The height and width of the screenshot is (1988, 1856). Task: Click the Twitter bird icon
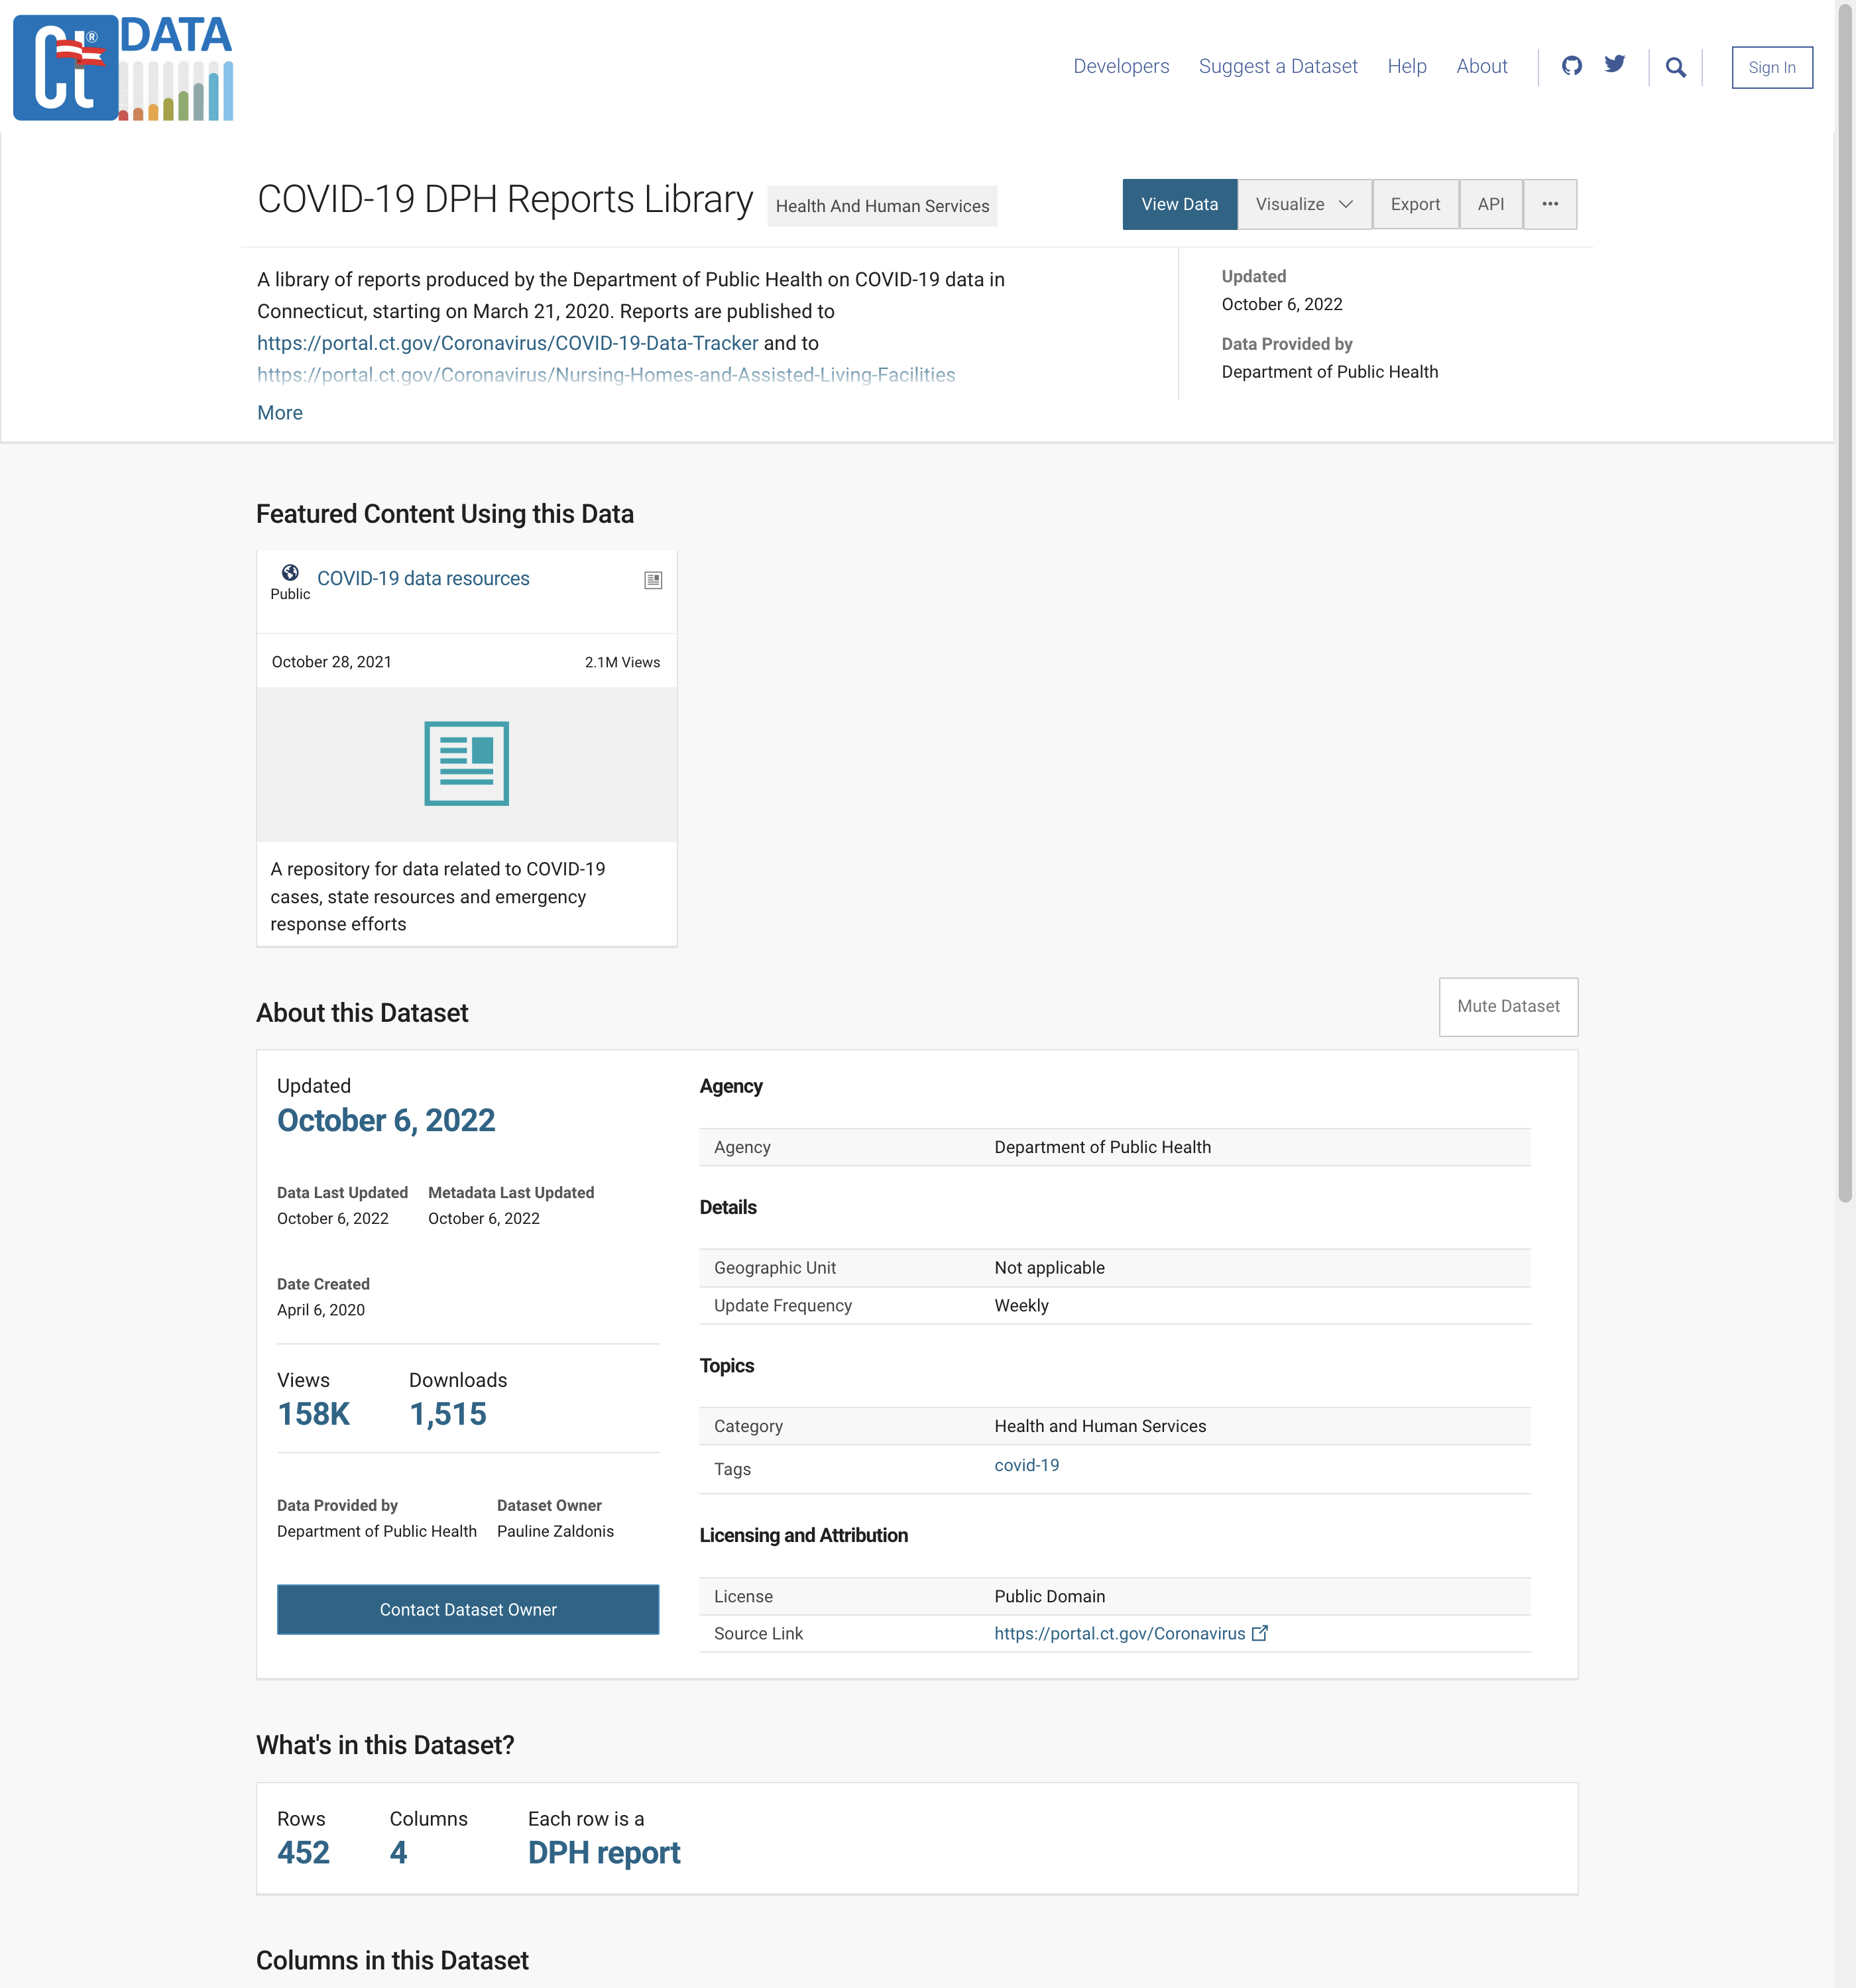1614,65
